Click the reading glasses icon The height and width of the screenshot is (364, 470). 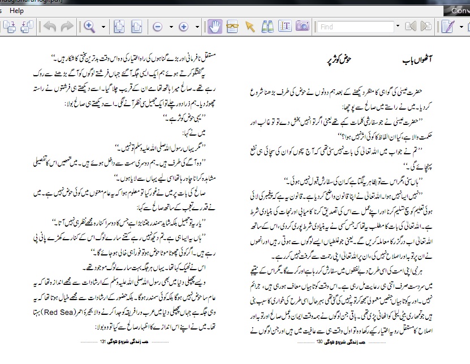pos(232,27)
